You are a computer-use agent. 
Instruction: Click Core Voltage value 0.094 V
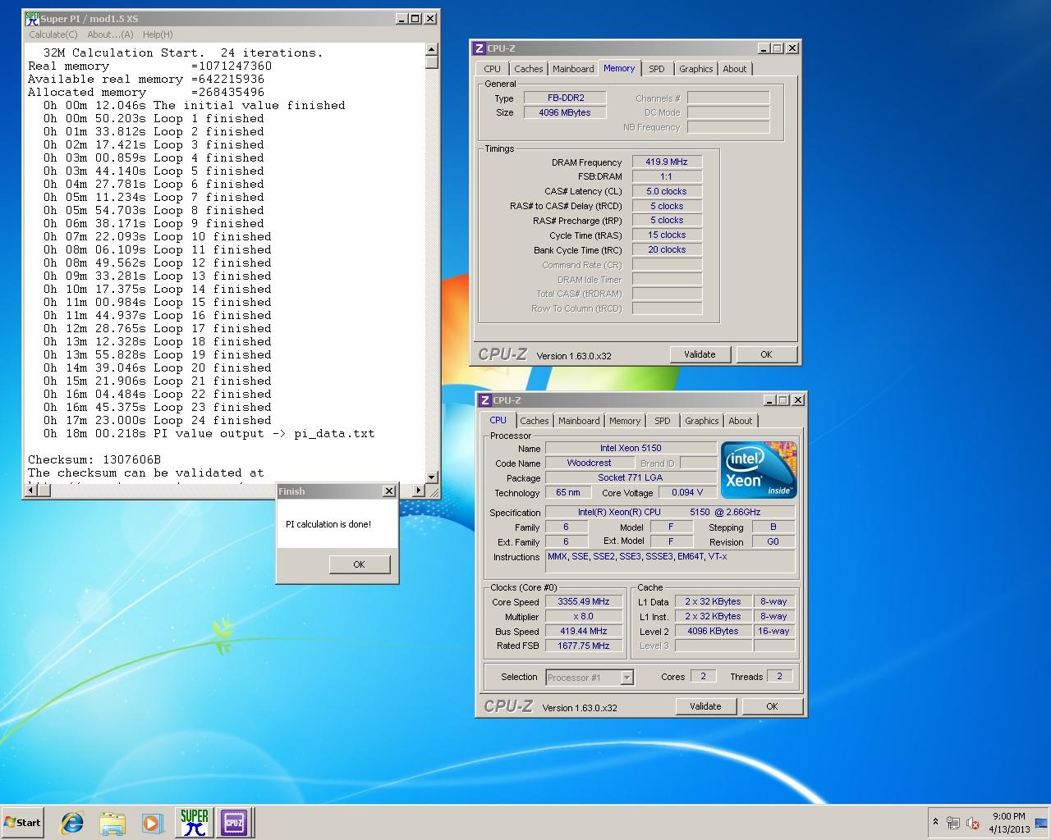coord(687,492)
